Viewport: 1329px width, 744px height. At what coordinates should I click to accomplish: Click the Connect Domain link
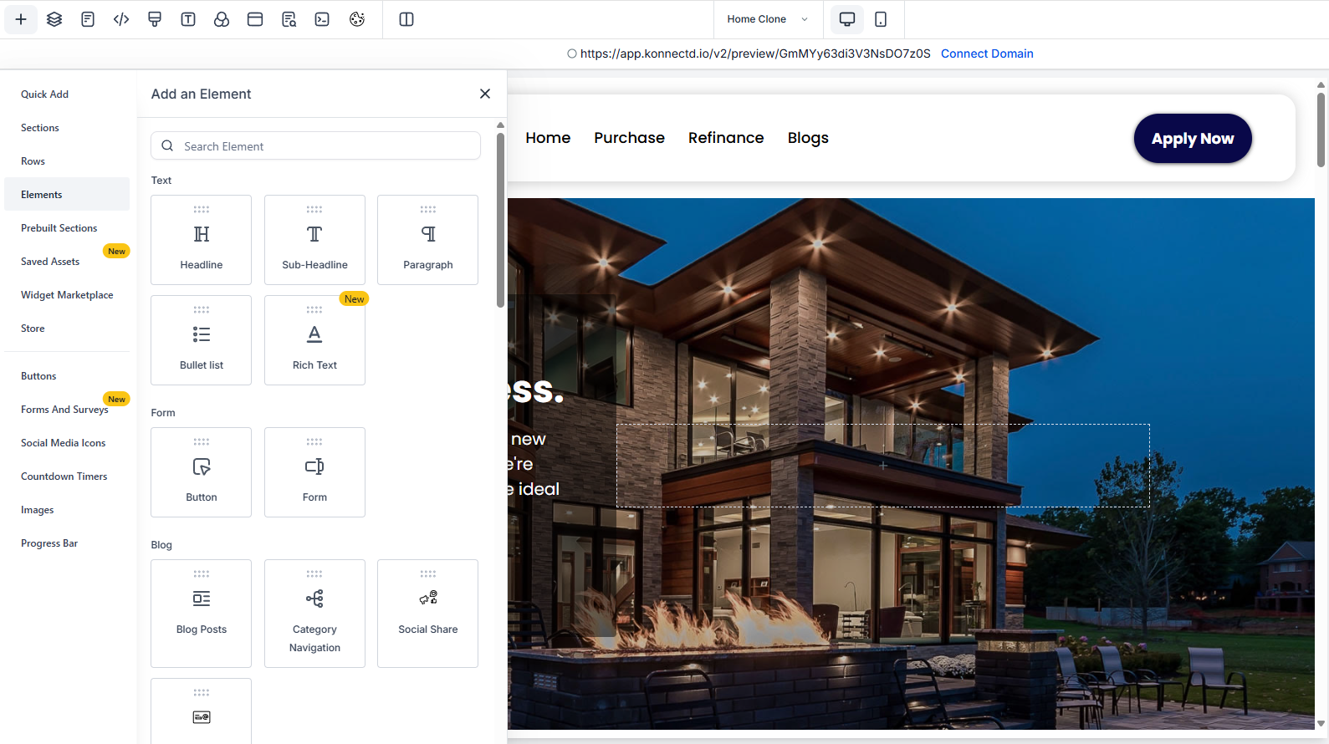[987, 54]
